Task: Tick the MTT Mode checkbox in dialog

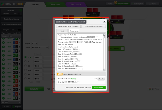Action: (x=78, y=82)
